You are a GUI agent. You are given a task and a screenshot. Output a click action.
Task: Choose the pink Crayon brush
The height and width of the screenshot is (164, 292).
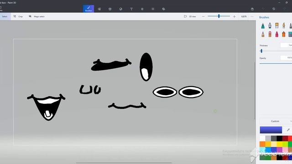(277, 34)
